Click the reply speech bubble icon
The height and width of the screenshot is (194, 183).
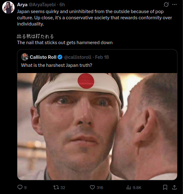point(20,187)
